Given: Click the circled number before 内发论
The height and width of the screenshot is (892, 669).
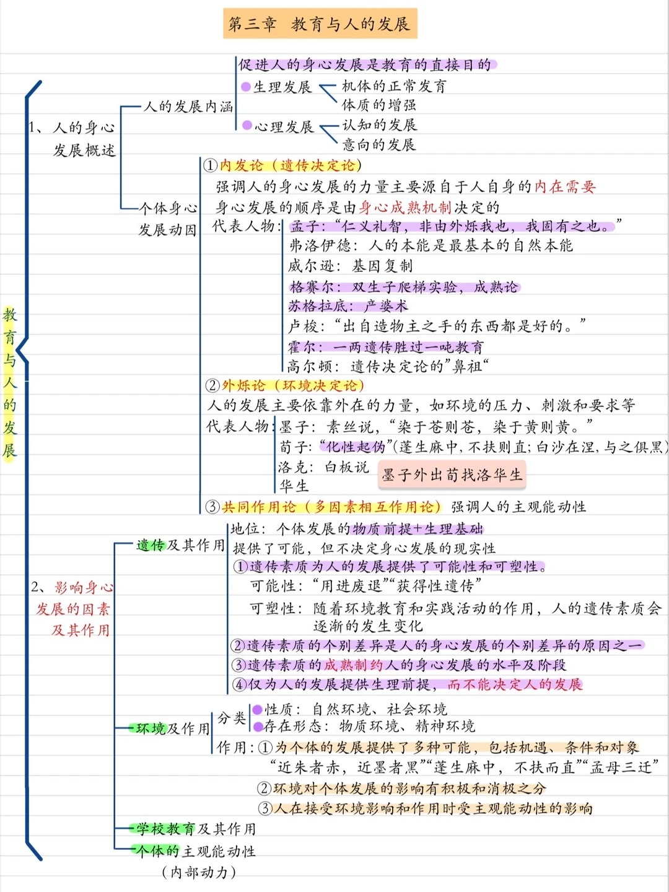Looking at the screenshot, I should [x=210, y=165].
